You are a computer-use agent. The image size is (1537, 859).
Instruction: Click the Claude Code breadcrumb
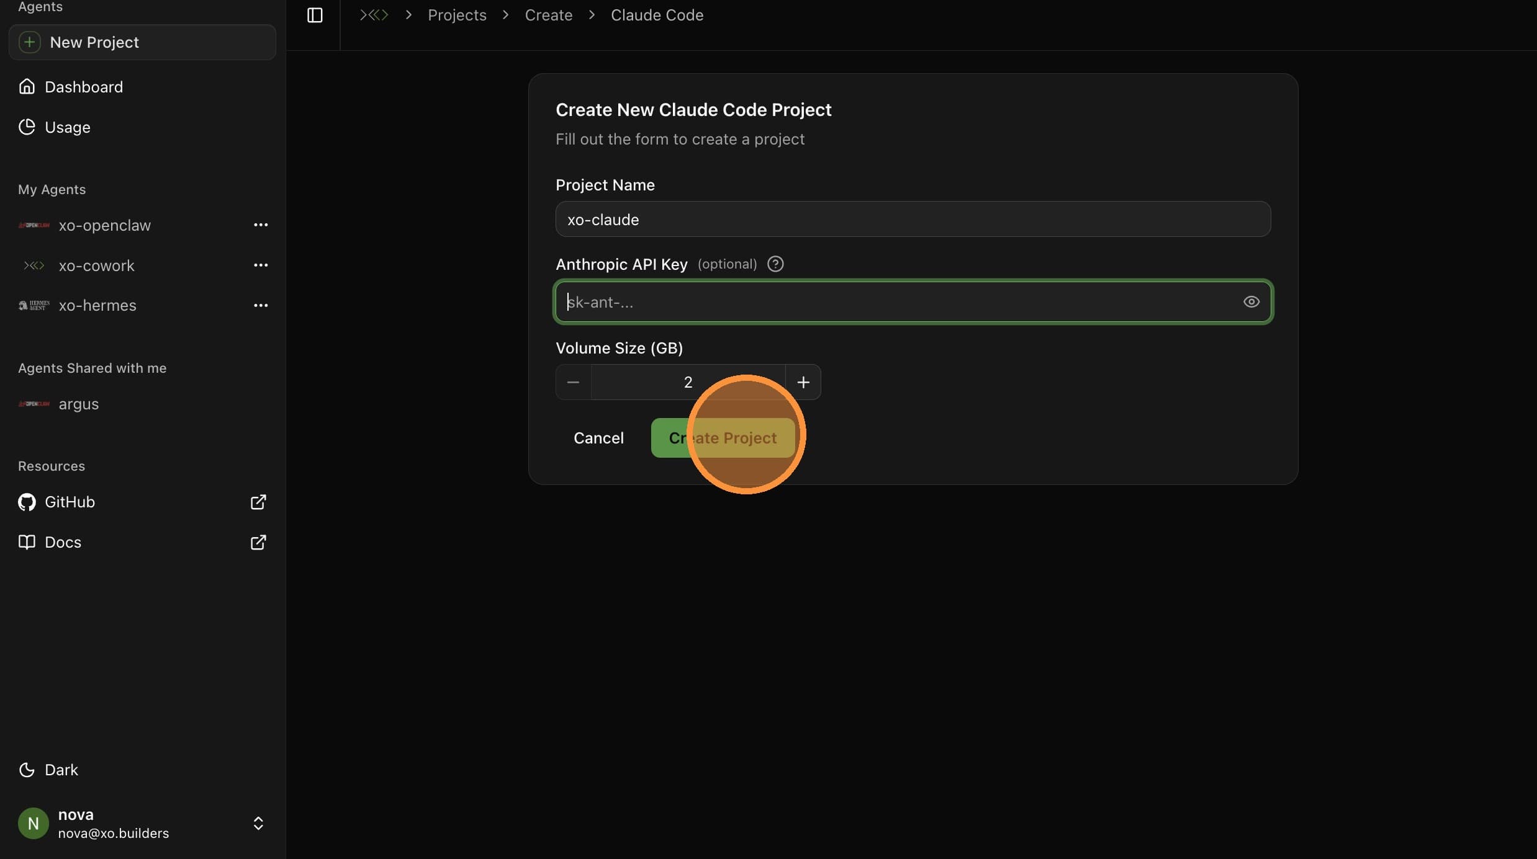(657, 15)
